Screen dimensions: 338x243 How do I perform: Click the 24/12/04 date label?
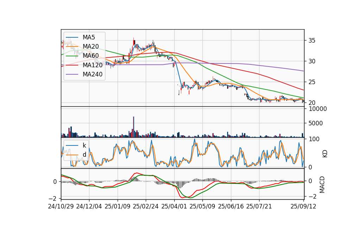[x=89, y=206]
